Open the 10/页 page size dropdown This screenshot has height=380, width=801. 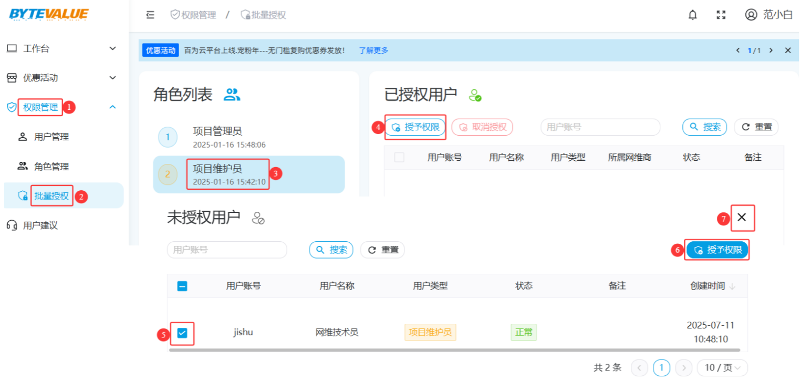pos(722,368)
